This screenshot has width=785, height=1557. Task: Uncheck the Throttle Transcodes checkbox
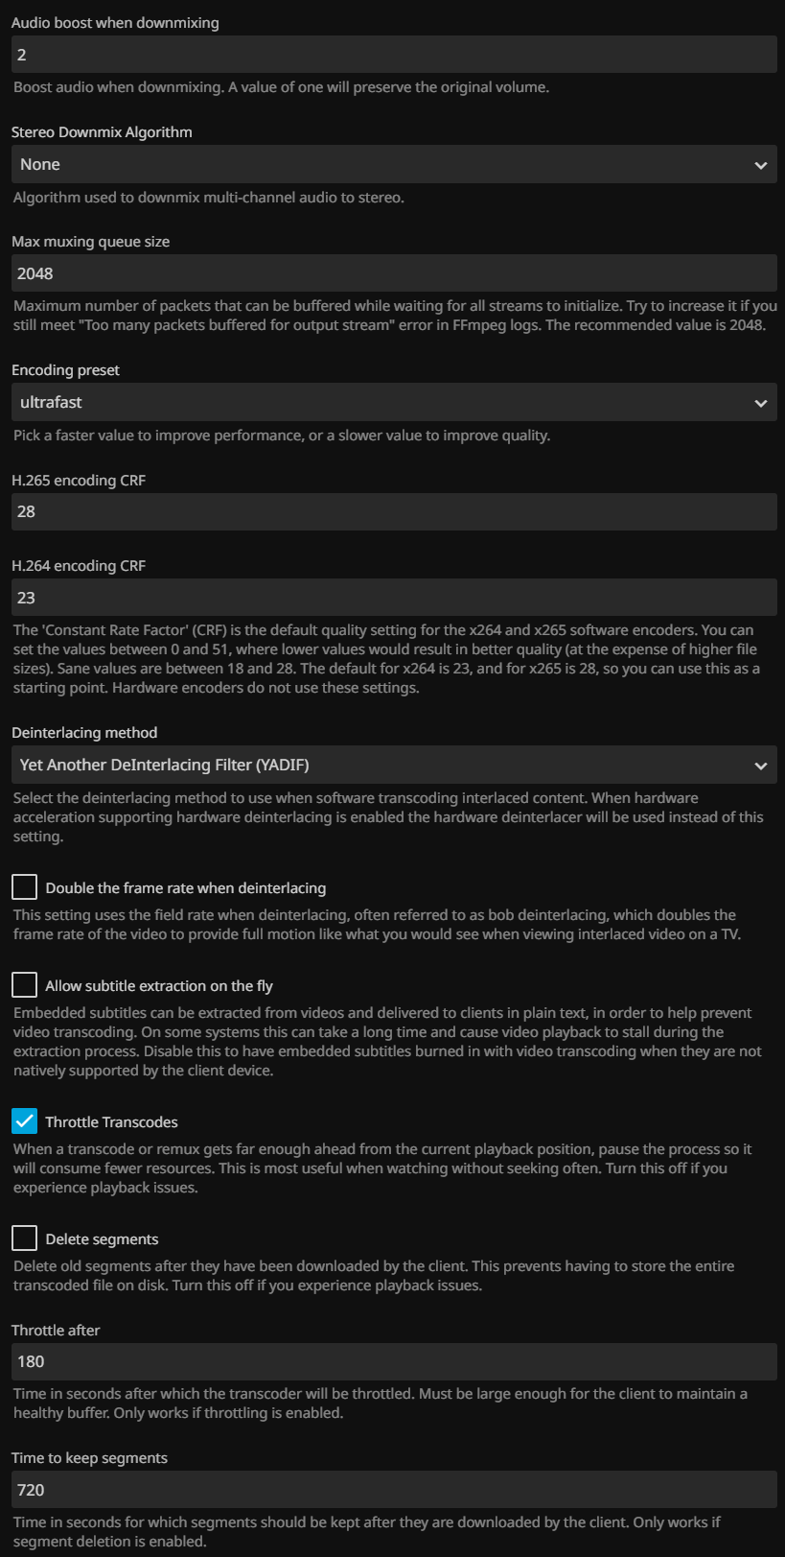[25, 1121]
